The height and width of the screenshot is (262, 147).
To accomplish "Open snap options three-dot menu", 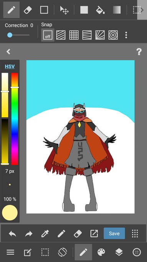I will [126, 35].
